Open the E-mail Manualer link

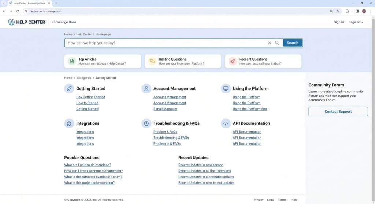pos(165,109)
